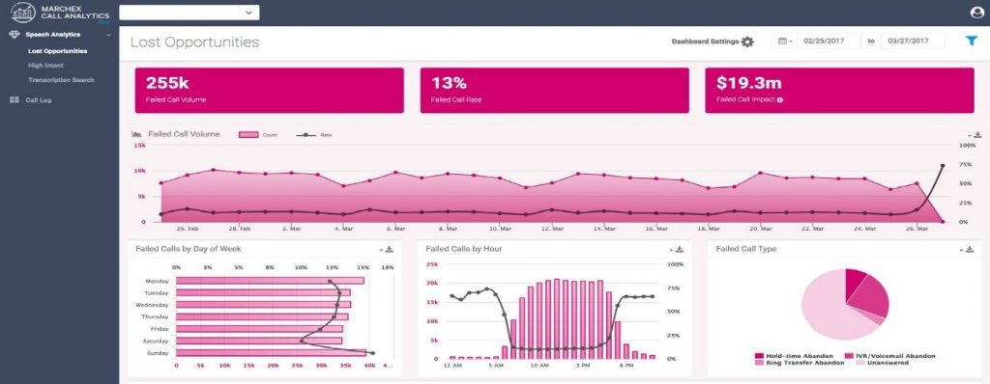Select the Speech Analytics menu label

pyautogui.click(x=53, y=35)
